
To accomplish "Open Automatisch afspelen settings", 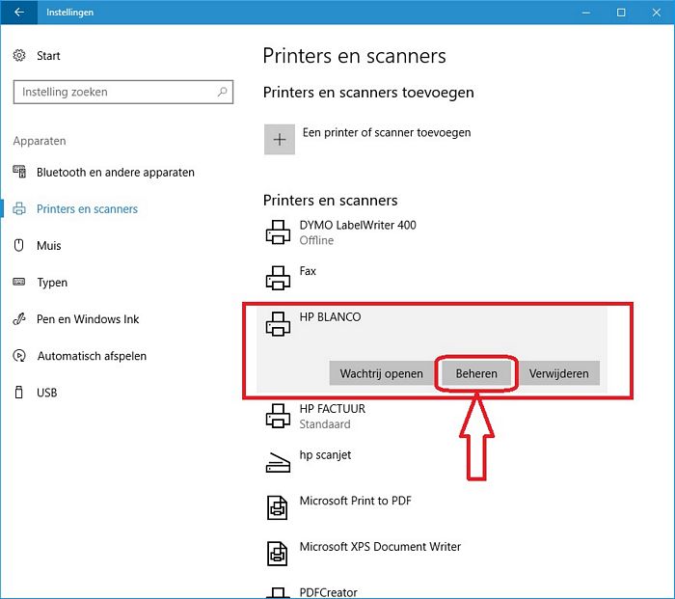I will tap(92, 356).
